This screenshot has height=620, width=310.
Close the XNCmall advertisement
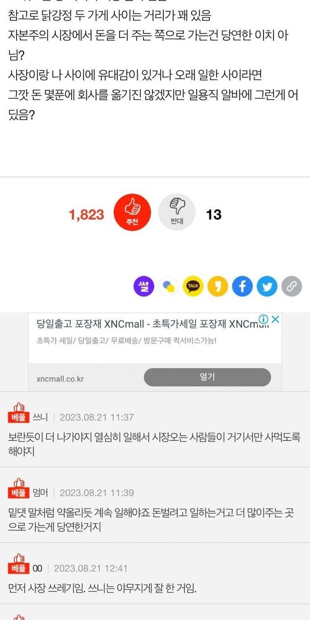tap(275, 319)
